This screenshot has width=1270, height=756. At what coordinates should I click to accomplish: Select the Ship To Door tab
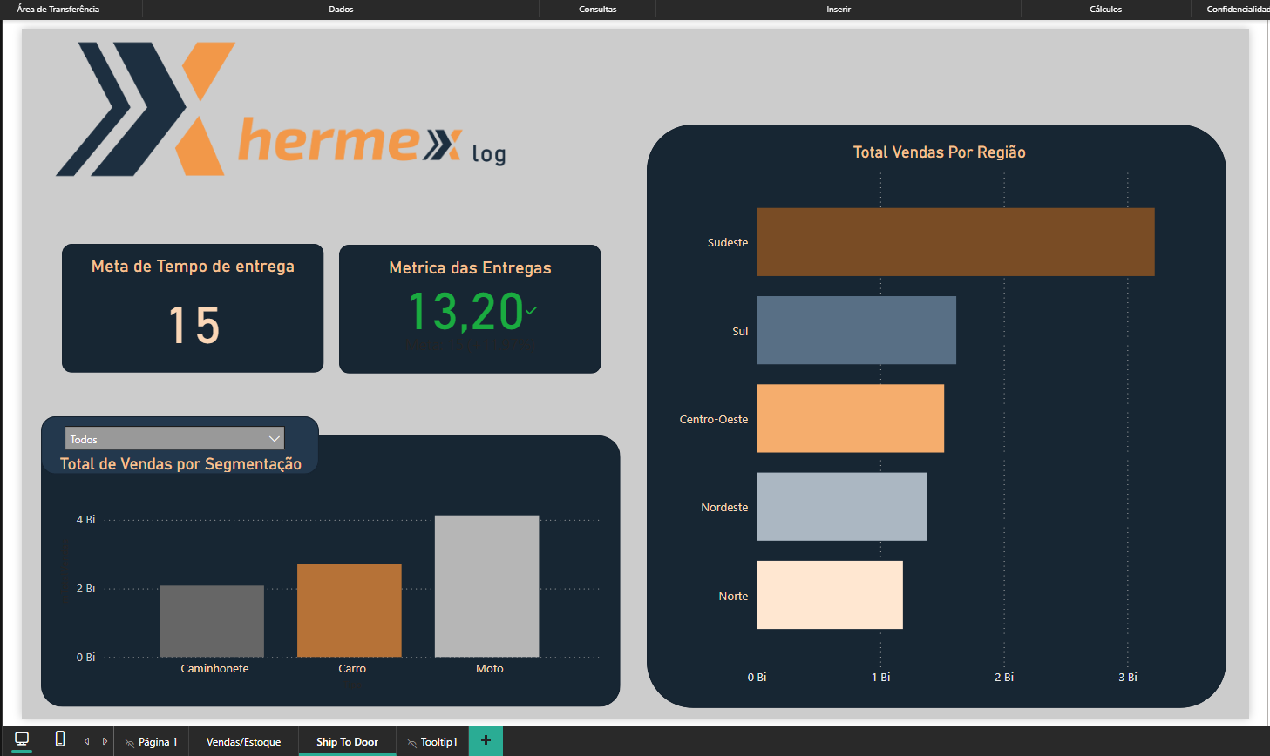347,741
